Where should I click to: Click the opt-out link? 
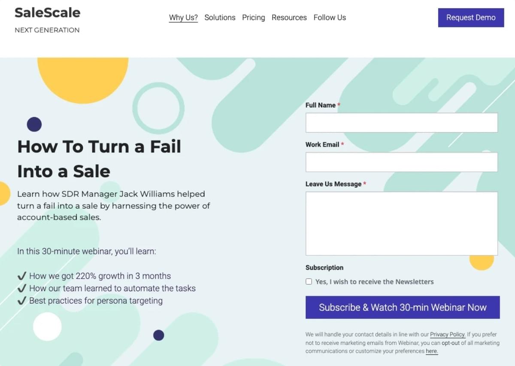click(x=450, y=343)
